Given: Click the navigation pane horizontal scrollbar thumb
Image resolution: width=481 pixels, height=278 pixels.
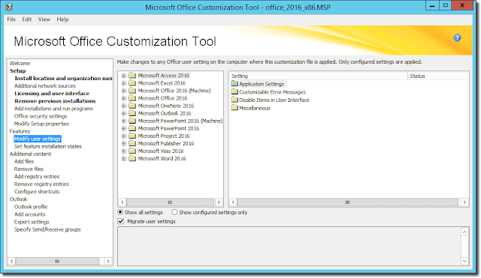Looking at the screenshot, I should (57, 262).
